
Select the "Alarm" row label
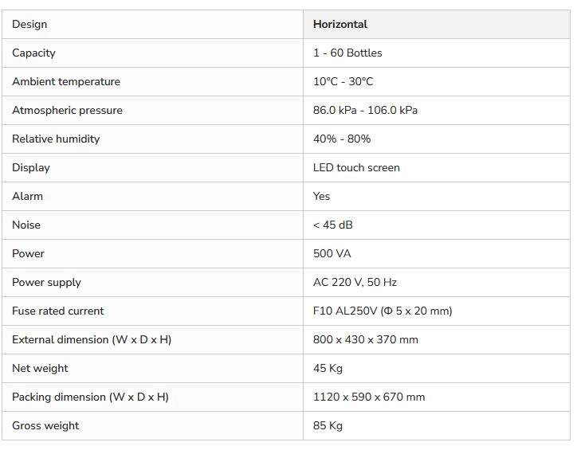click(27, 197)
